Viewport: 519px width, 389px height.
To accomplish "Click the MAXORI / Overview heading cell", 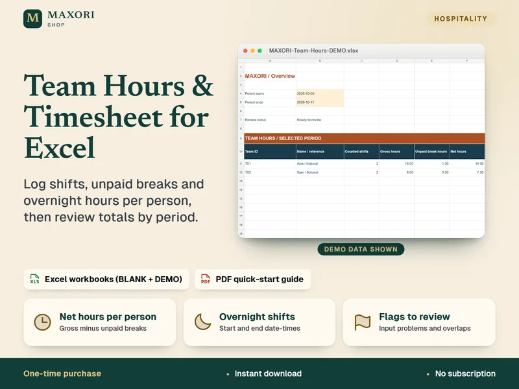I will (270, 76).
